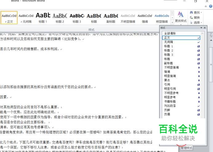The image size is (213, 152).
Task: Select 不明显参考 in the styles pane list
Action: tap(181, 93)
